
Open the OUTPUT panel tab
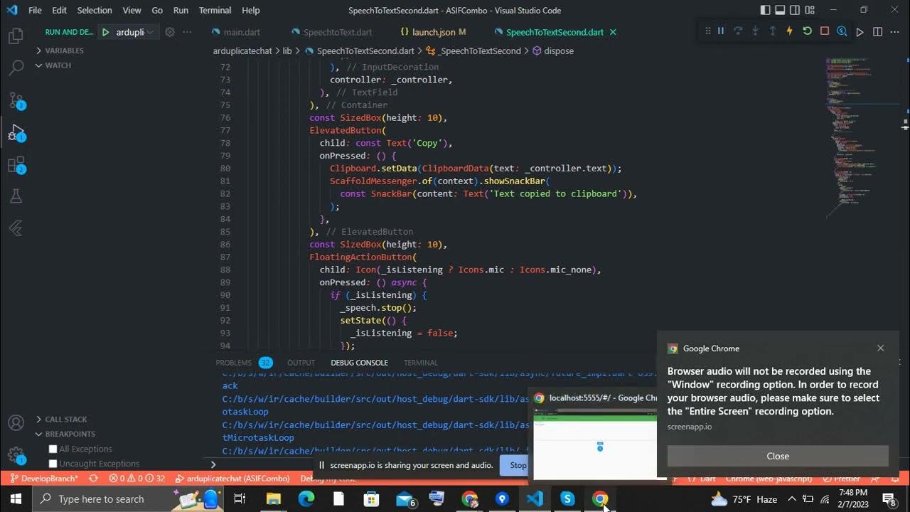tap(301, 363)
